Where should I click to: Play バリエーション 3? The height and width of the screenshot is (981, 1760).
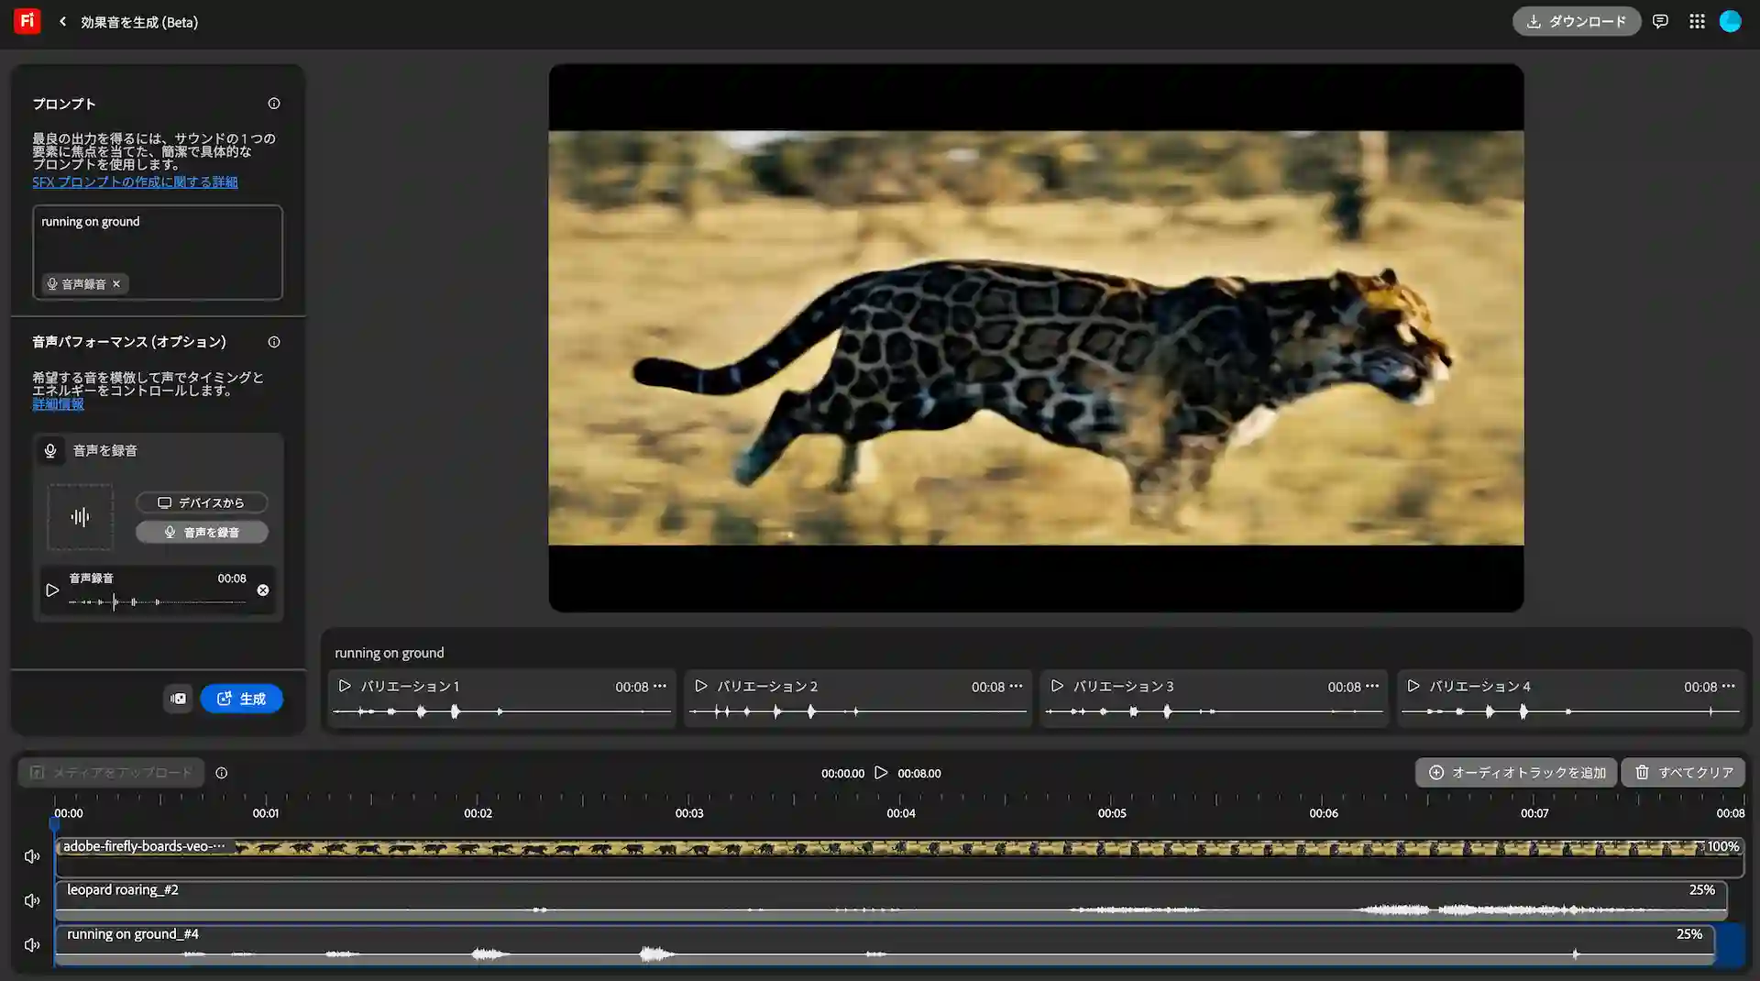1057,686
